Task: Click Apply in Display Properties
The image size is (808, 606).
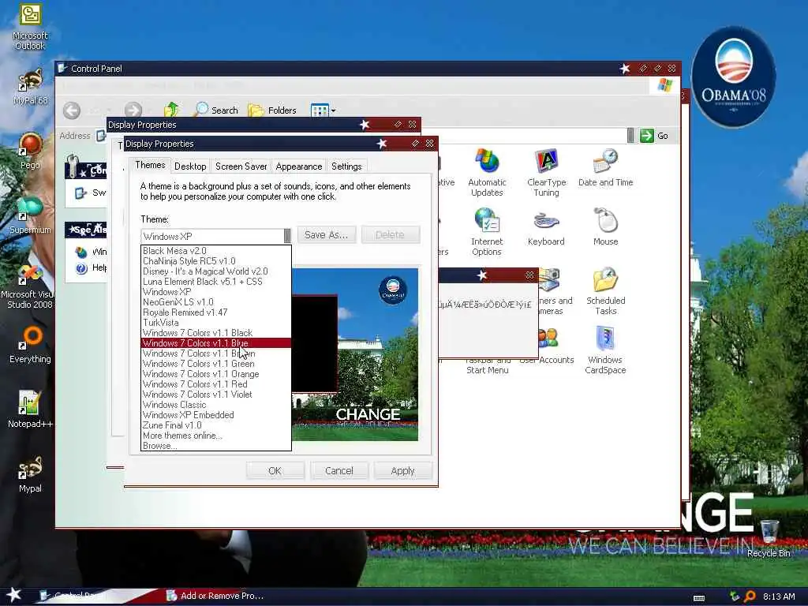Action: tap(402, 470)
